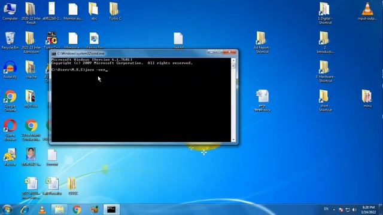Image resolution: width=383 pixels, height=215 pixels.
Task: Select the woman's photo thumbnail on desktop
Action: click(31, 157)
